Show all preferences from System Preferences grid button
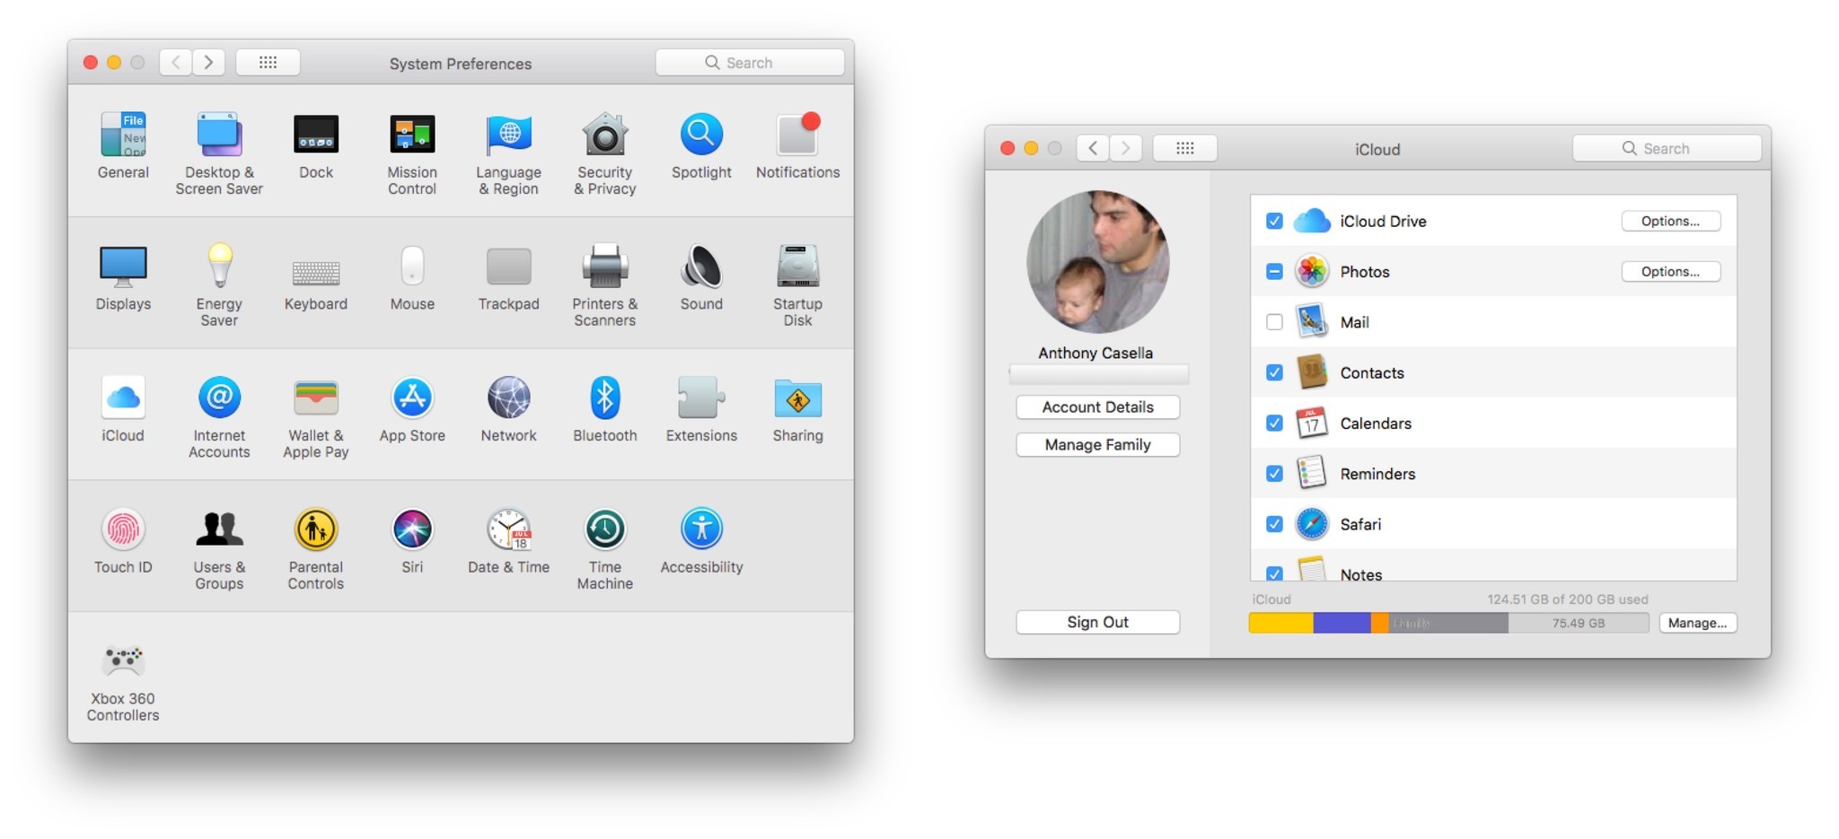This screenshot has width=1839, height=839. coord(268,63)
